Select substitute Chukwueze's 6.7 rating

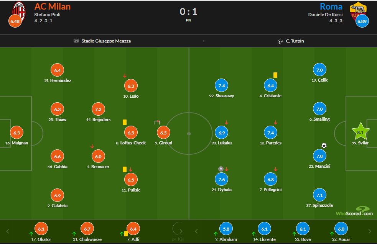(87, 229)
